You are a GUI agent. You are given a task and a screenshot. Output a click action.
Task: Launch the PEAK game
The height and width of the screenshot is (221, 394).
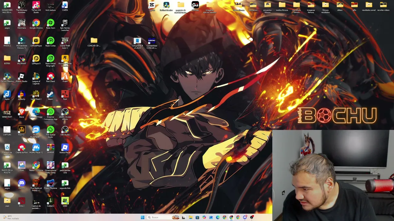22,167
